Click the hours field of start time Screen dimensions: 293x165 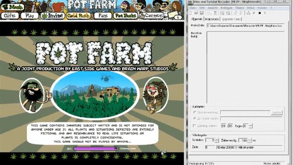click(223, 126)
